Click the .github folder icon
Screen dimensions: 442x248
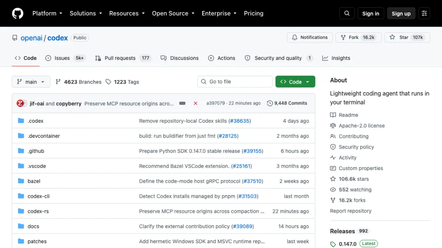coord(21,151)
